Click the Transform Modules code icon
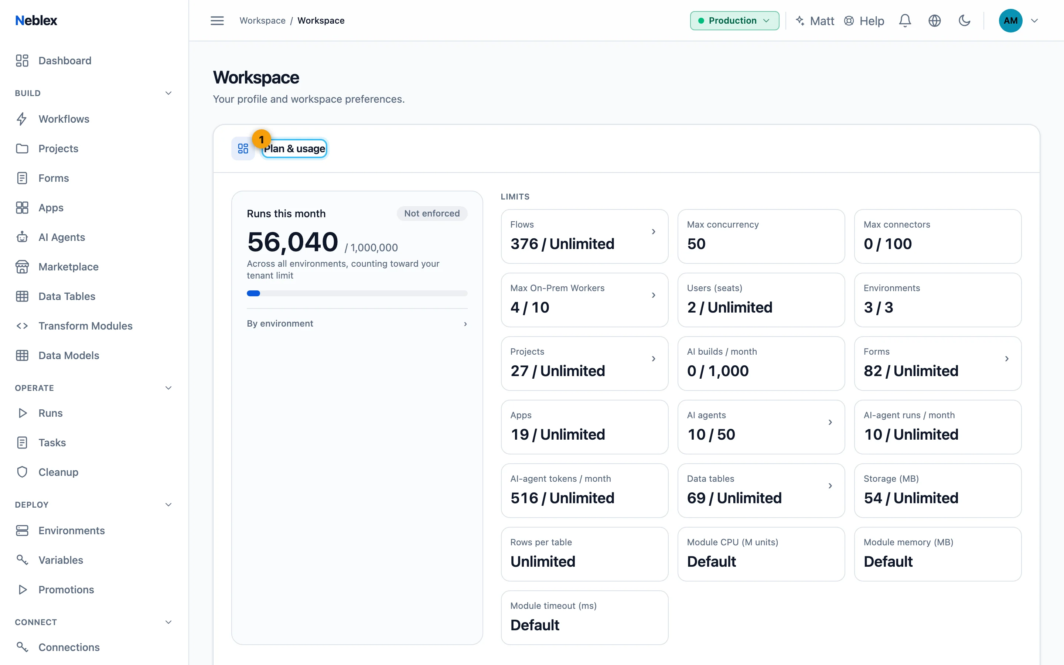 [22, 326]
